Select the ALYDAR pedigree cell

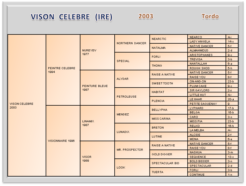pyautogui.click(x=132, y=79)
